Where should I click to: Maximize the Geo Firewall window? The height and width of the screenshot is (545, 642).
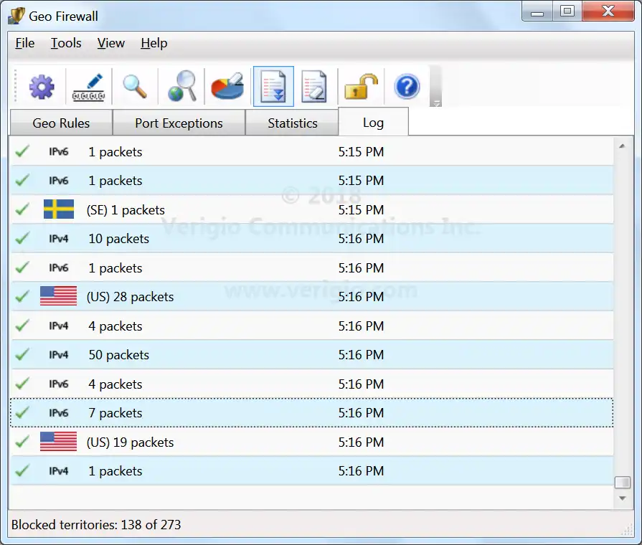tap(567, 11)
